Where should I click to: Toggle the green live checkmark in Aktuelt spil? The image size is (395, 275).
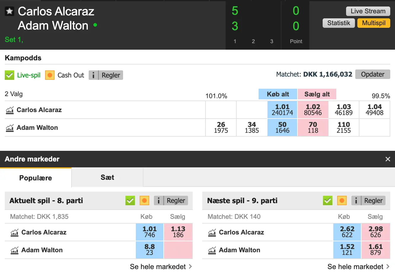point(130,200)
